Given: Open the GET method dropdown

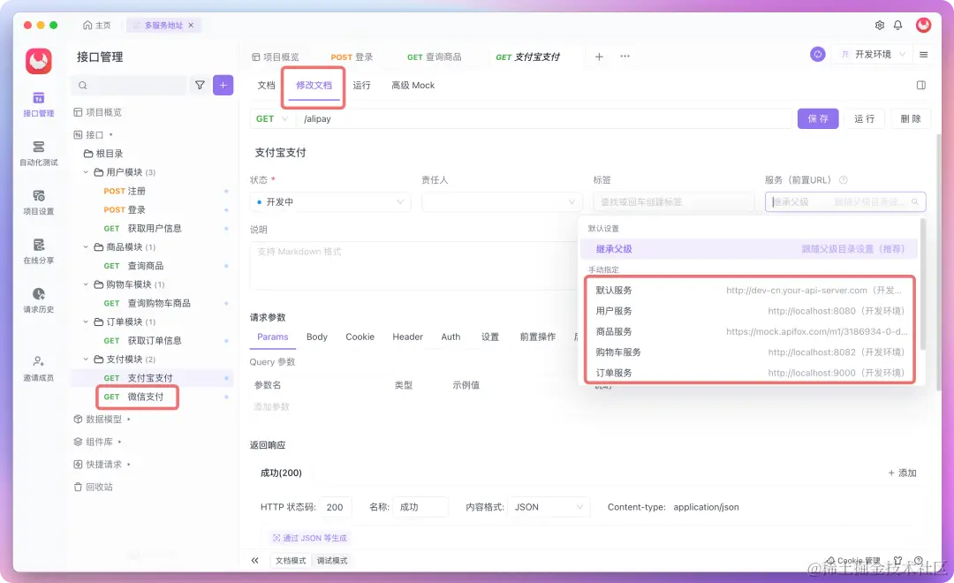Looking at the screenshot, I should [270, 118].
